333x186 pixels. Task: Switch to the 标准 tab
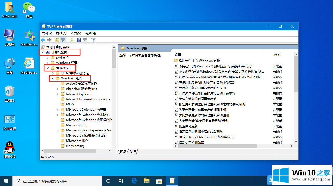click(133, 151)
